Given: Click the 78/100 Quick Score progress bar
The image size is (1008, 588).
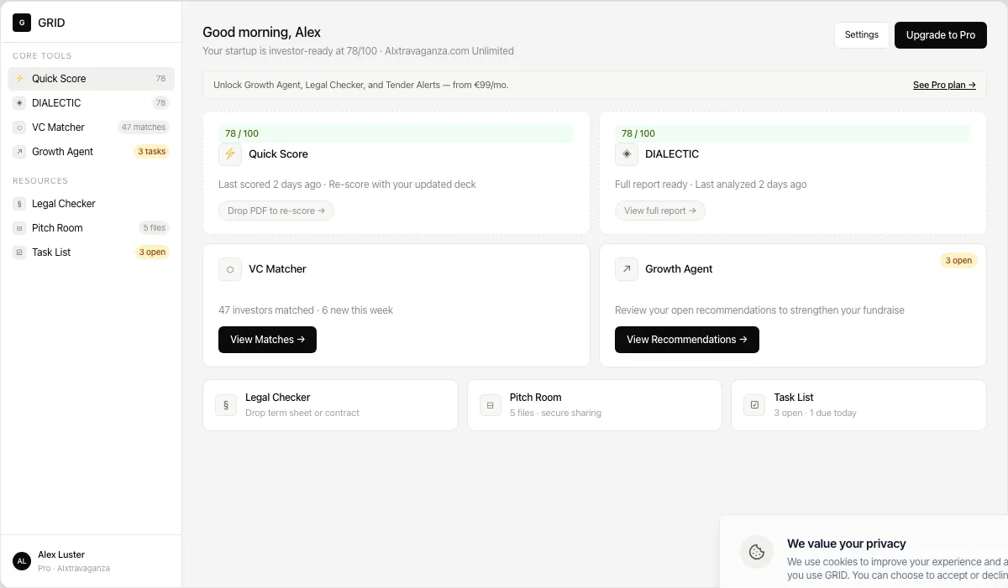Looking at the screenshot, I should click(395, 133).
